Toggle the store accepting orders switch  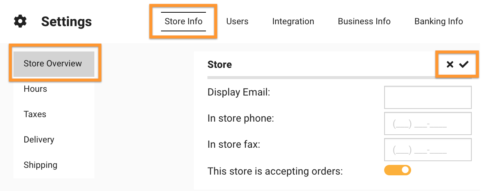click(398, 170)
